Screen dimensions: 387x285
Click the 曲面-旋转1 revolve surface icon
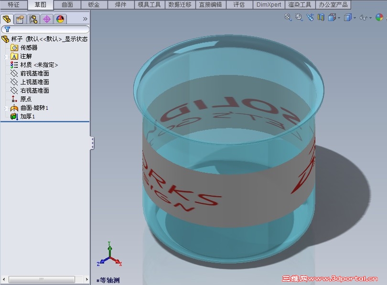tap(14, 108)
